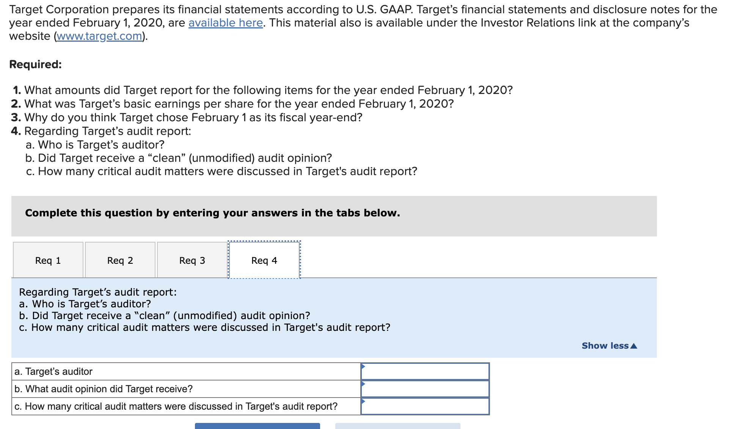Open the Req 3 tab
The image size is (735, 429).
tap(192, 260)
